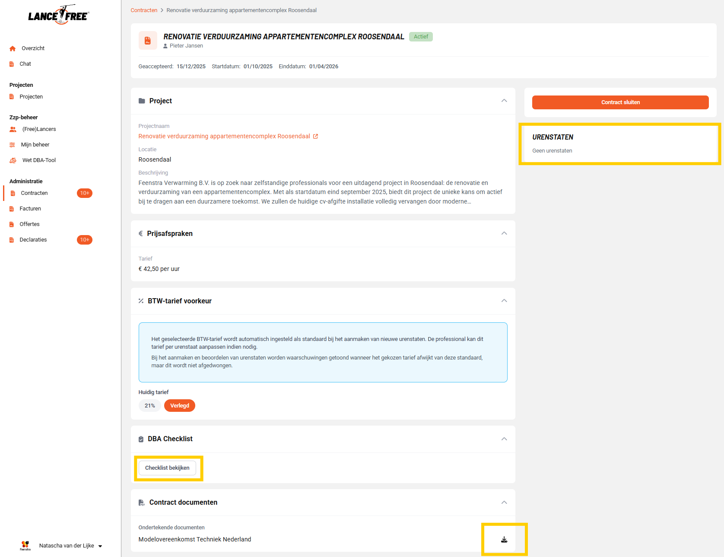This screenshot has height=557, width=724.
Task: Click the sliders icon for Mijn beheer
Action: tap(13, 145)
